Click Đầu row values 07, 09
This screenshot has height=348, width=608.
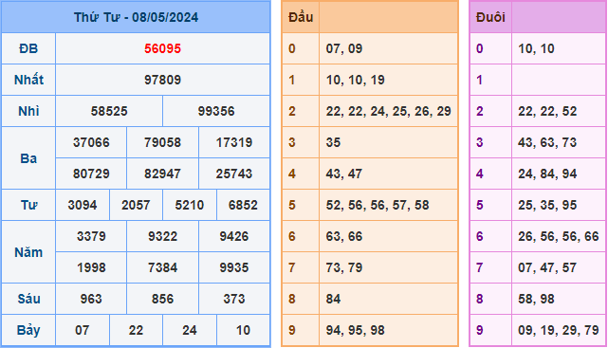[x=344, y=48]
